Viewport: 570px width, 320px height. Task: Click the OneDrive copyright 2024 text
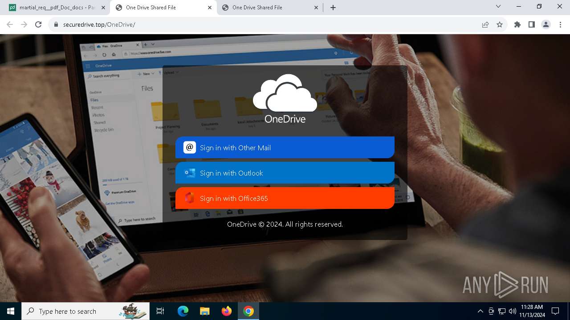click(x=285, y=224)
